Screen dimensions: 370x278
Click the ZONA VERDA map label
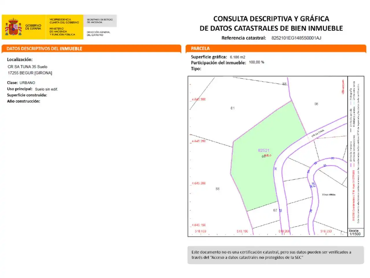point(329,195)
